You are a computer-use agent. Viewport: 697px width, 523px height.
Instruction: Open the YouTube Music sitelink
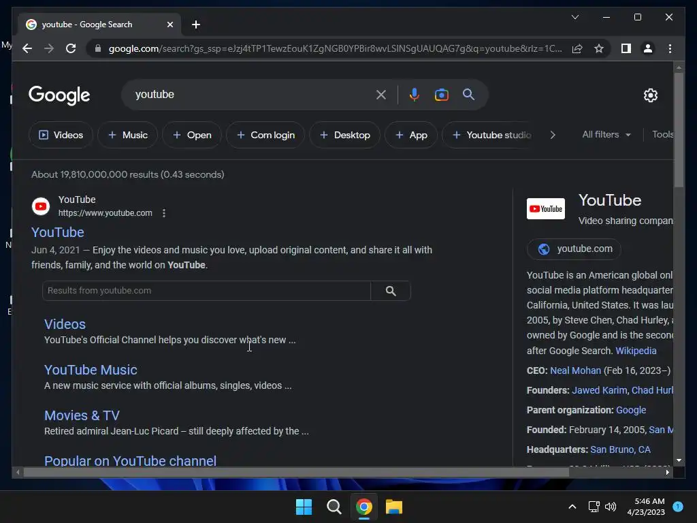pyautogui.click(x=91, y=370)
